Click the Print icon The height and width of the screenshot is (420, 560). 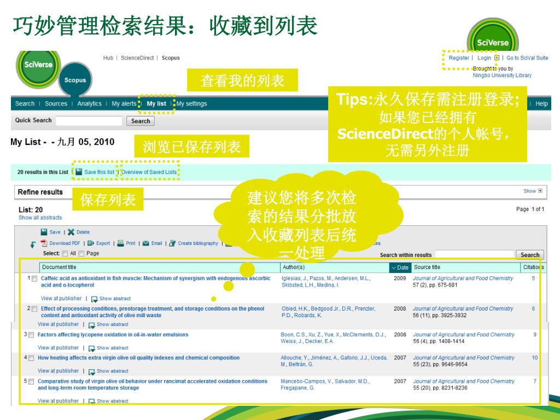point(121,243)
